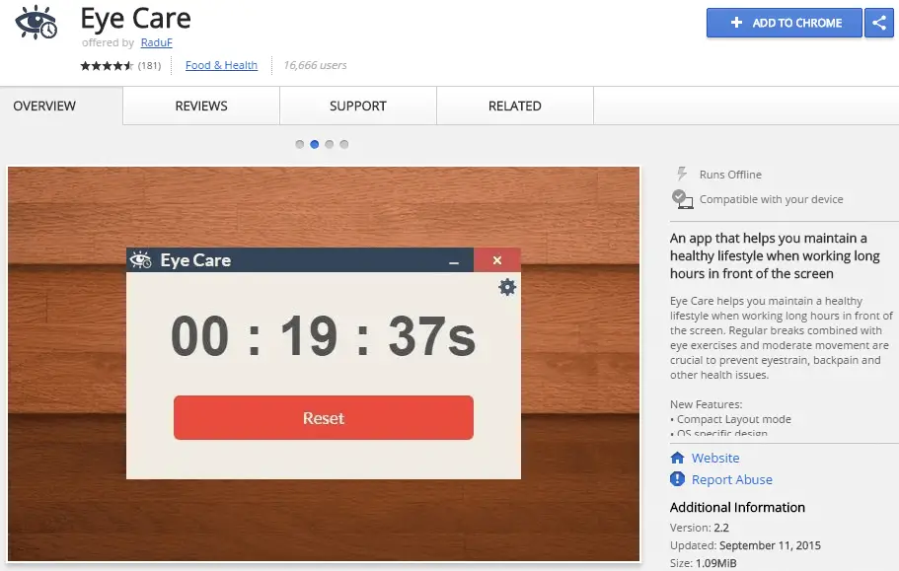
Task: Visit the Website link
Action: (715, 458)
